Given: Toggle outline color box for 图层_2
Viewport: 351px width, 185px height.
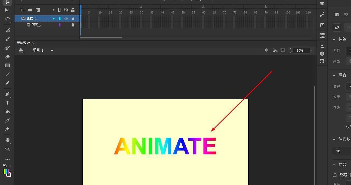Looking at the screenshot, I should coord(60,25).
